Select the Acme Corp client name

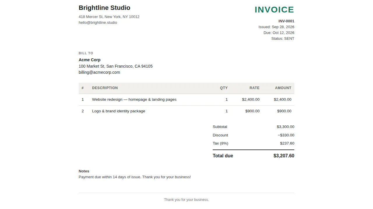pyautogui.click(x=89, y=60)
